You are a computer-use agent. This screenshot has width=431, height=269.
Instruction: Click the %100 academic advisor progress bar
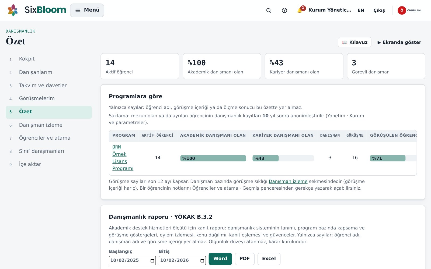213,158
